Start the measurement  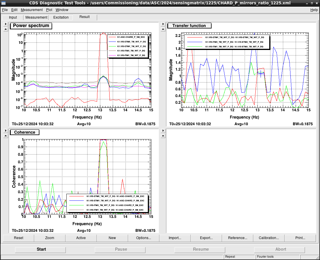click(x=40, y=250)
